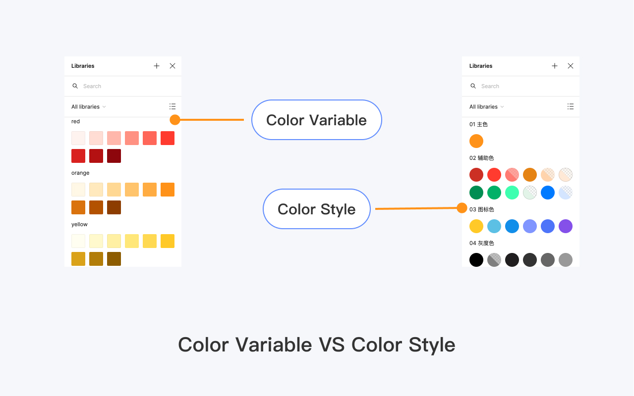Image resolution: width=634 pixels, height=396 pixels.
Task: Click the plus icon in left Libraries panel
Action: pyautogui.click(x=157, y=66)
